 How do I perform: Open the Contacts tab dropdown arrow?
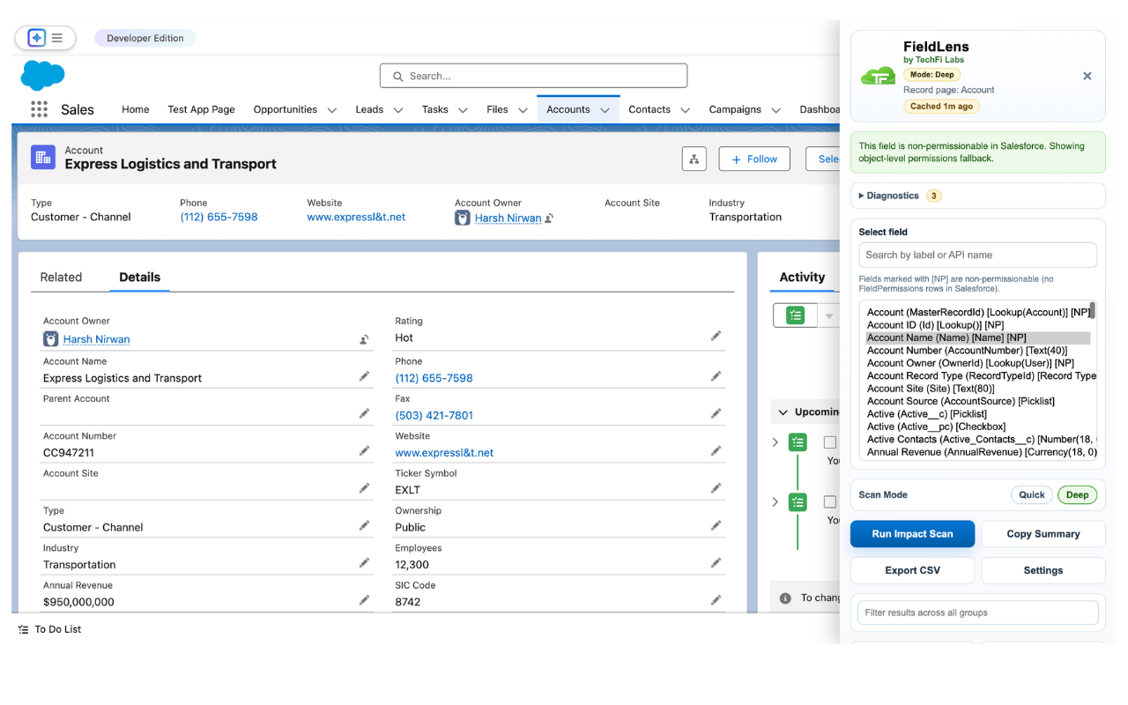coord(686,110)
